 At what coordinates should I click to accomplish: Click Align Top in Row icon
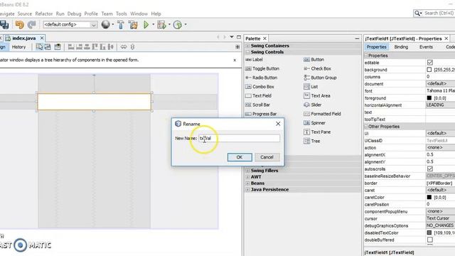95,47
